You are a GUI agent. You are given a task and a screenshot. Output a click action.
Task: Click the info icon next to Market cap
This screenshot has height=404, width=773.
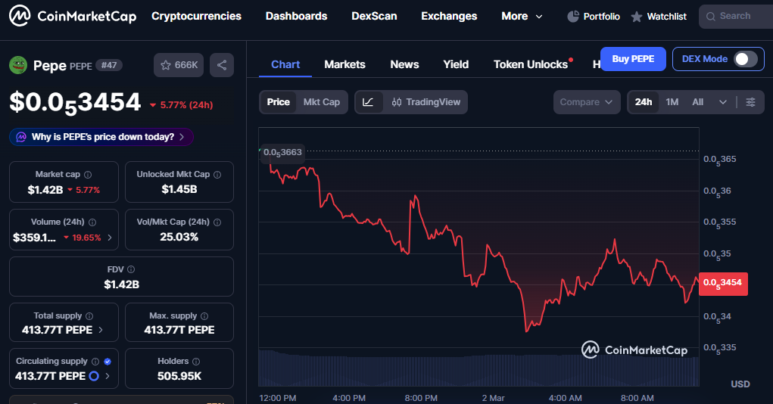click(88, 175)
